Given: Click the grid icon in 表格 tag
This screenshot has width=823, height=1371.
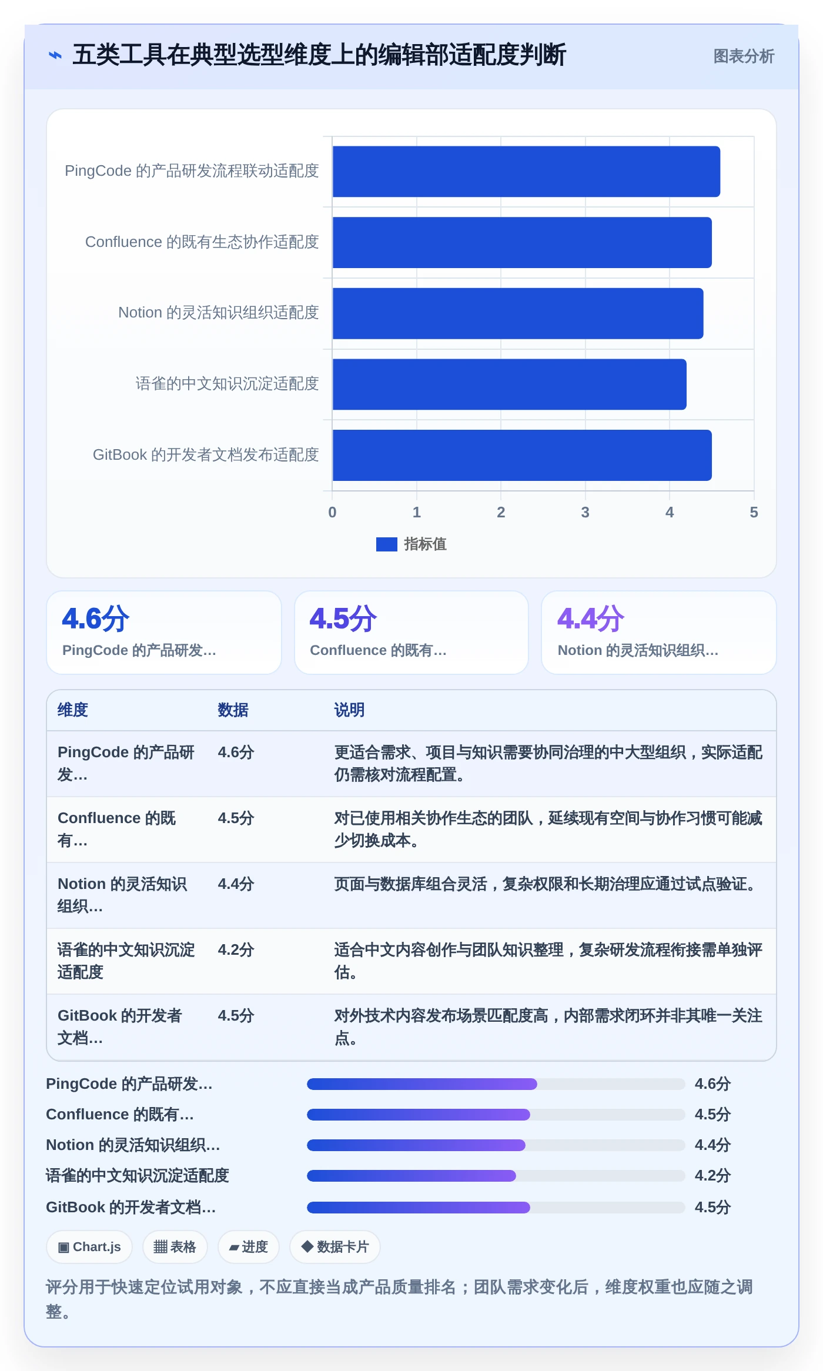Looking at the screenshot, I should click(160, 1247).
